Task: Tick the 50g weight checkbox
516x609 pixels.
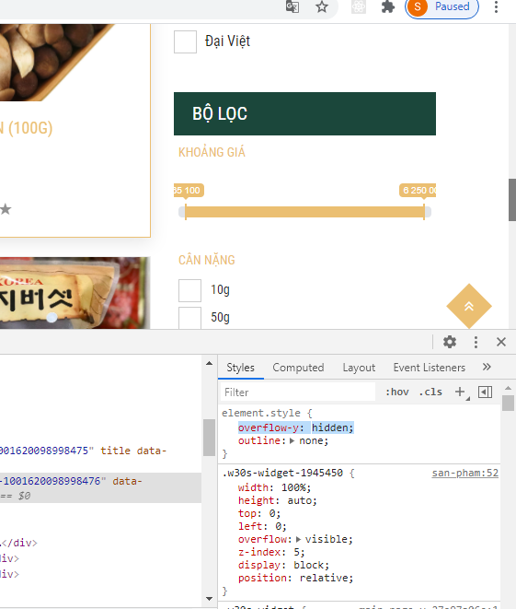Action: [x=189, y=318]
